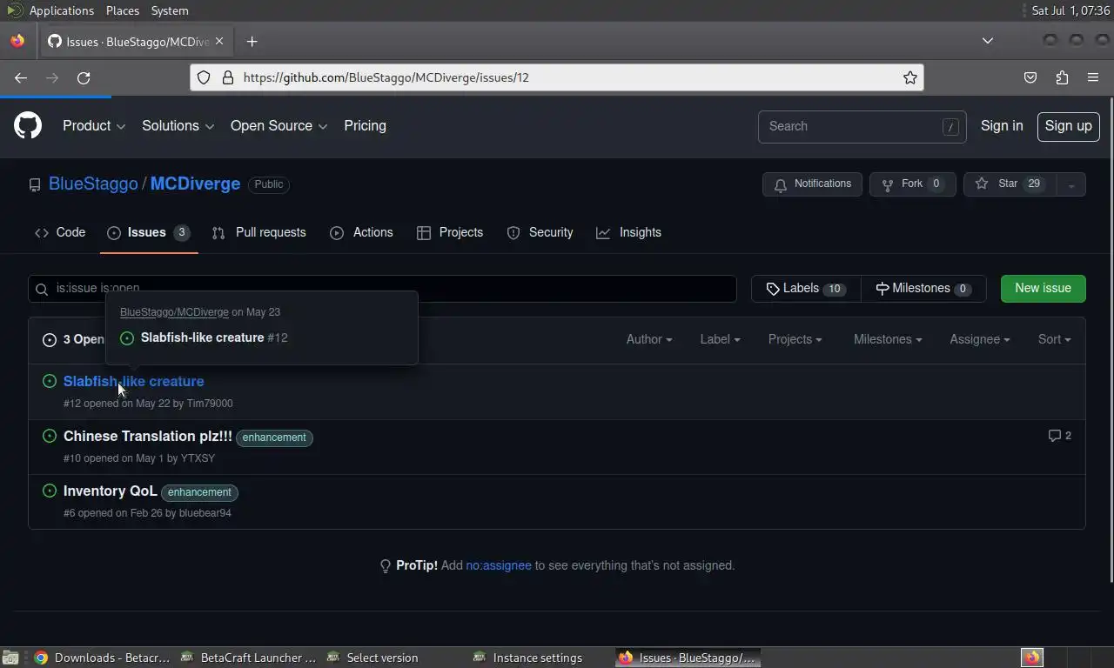Go back using the browser back arrow
Screen dimensions: 1114x668
[21, 77]
